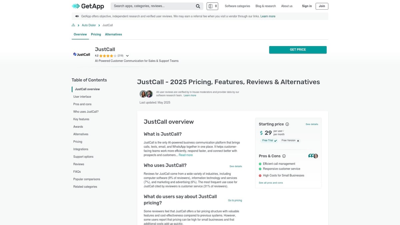Click the Join button

pyautogui.click(x=322, y=6)
